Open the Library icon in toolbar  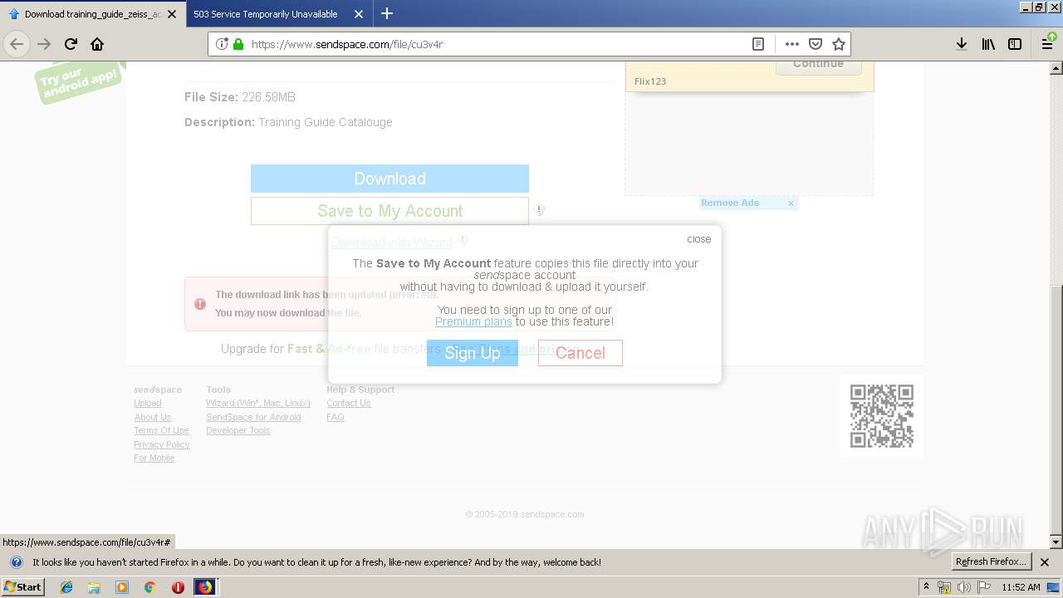tap(988, 44)
